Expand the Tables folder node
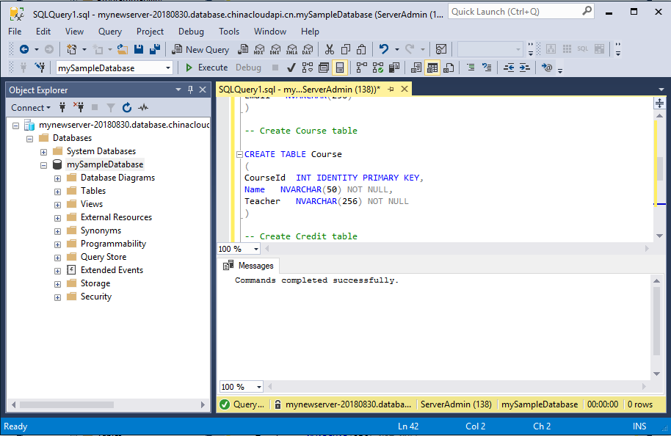The height and width of the screenshot is (436, 671). [57, 191]
